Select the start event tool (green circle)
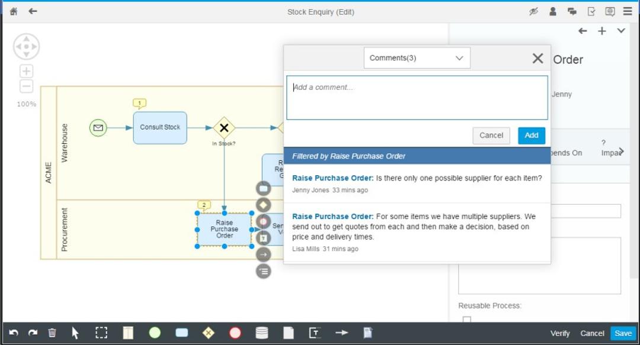The width and height of the screenshot is (640, 345). pyautogui.click(x=155, y=333)
